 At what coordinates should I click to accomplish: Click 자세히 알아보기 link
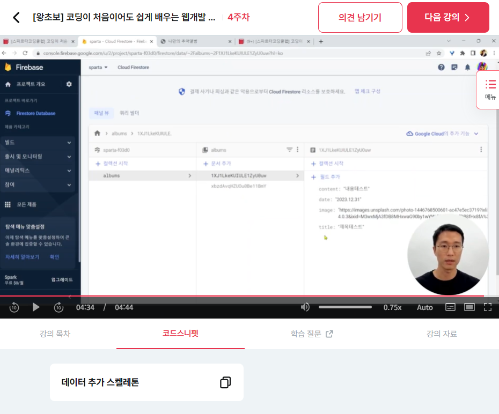pos(22,257)
